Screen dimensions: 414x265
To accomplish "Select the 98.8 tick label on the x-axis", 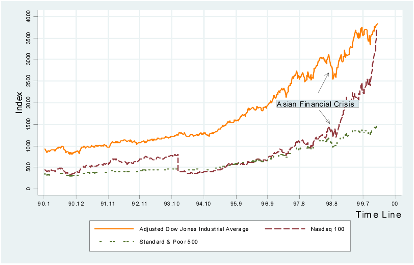I will (x=331, y=204).
